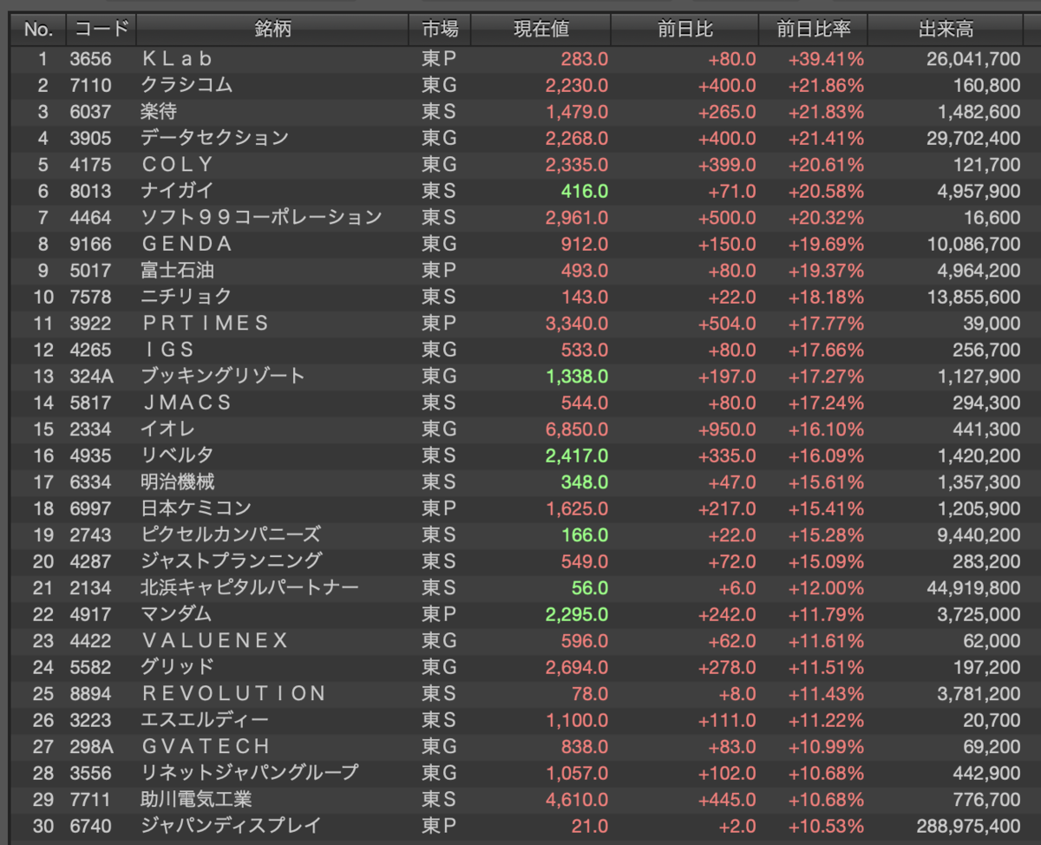1041x845 pixels.
Task: Sort by the 出来高 column header
Action: 946,29
